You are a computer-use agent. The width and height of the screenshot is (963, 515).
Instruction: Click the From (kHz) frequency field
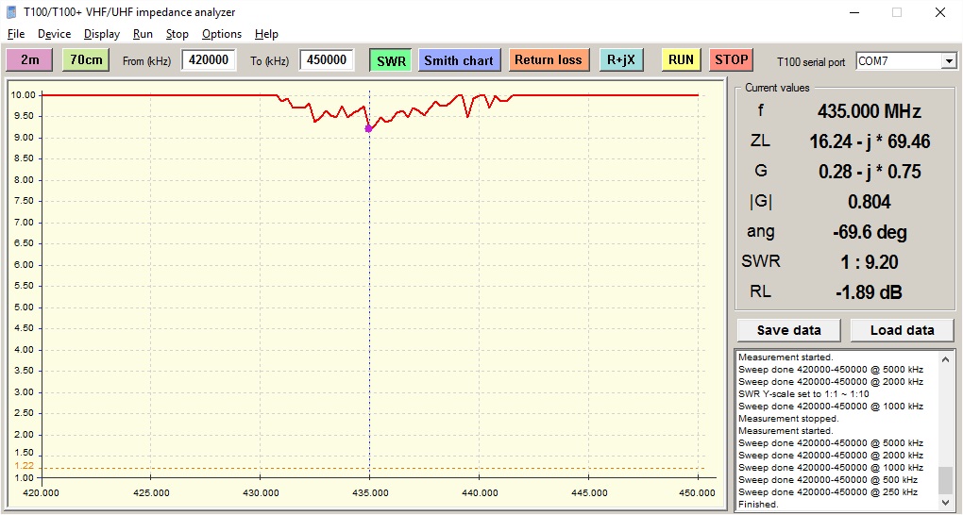[x=208, y=60]
